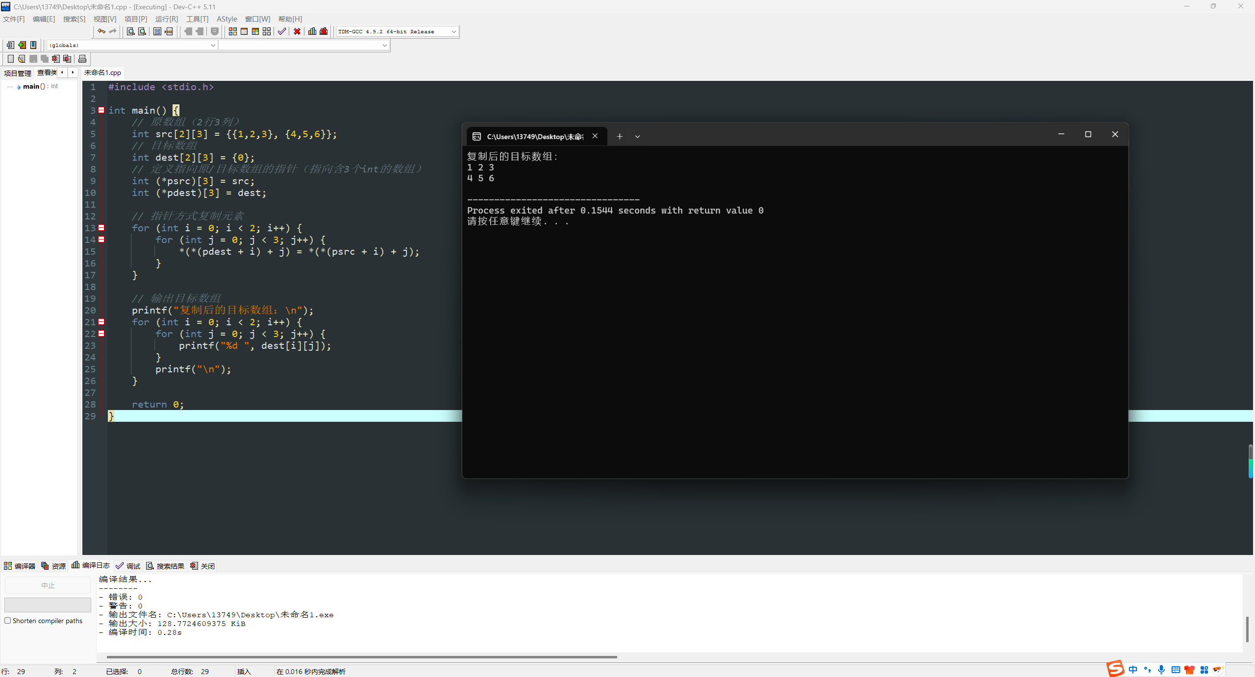1255x677 pixels.
Task: Click the Print icon in toolbar
Action: pos(82,59)
